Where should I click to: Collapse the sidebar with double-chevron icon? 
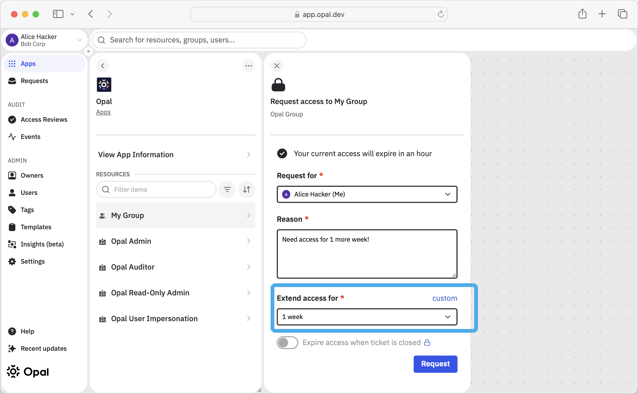point(88,51)
